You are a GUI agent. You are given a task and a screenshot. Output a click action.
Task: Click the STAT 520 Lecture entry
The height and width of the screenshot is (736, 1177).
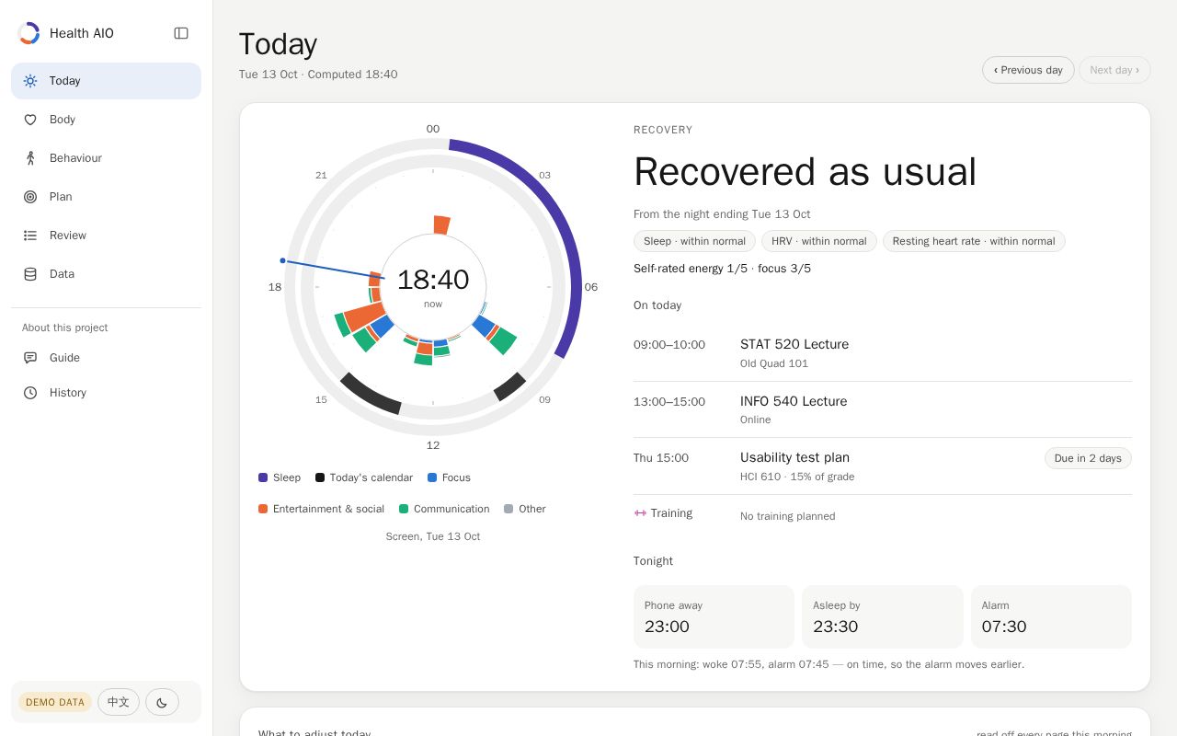click(x=883, y=353)
